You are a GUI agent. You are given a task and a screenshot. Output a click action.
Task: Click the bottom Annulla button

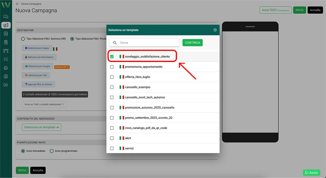point(38,170)
